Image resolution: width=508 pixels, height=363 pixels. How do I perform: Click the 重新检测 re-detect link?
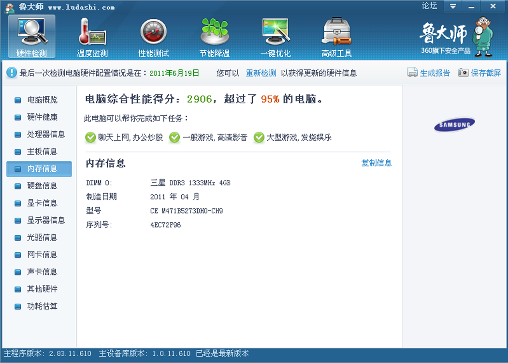[x=261, y=73]
